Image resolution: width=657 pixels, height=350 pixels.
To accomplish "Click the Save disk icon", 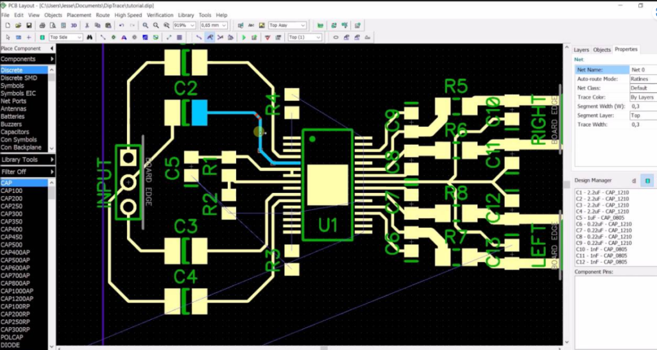I will point(29,26).
